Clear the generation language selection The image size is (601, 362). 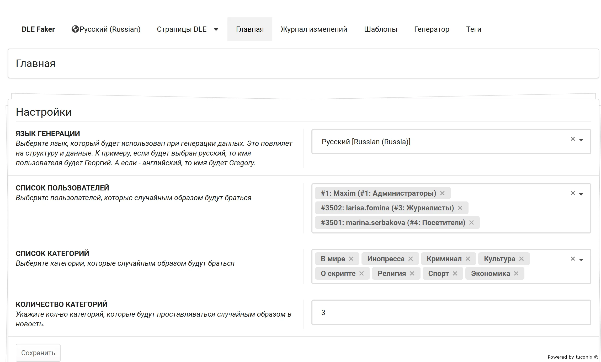tap(573, 139)
